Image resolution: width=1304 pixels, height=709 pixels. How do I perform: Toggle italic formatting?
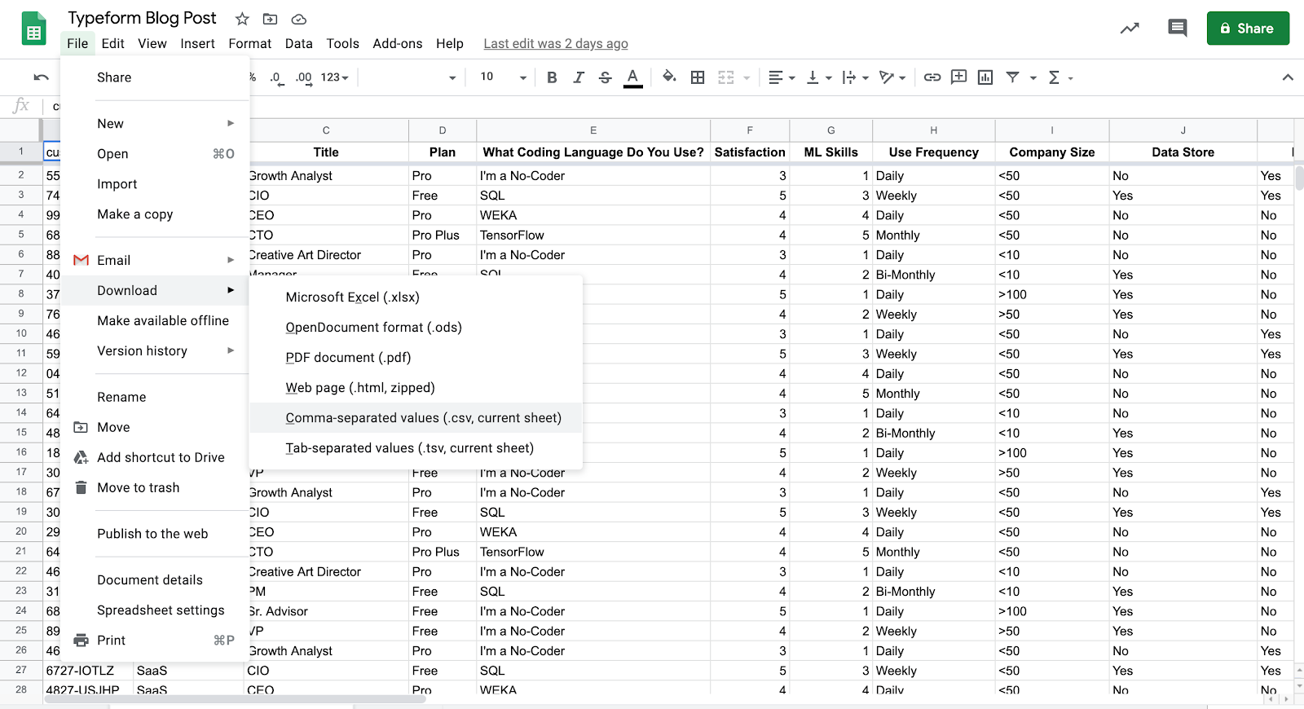click(579, 77)
